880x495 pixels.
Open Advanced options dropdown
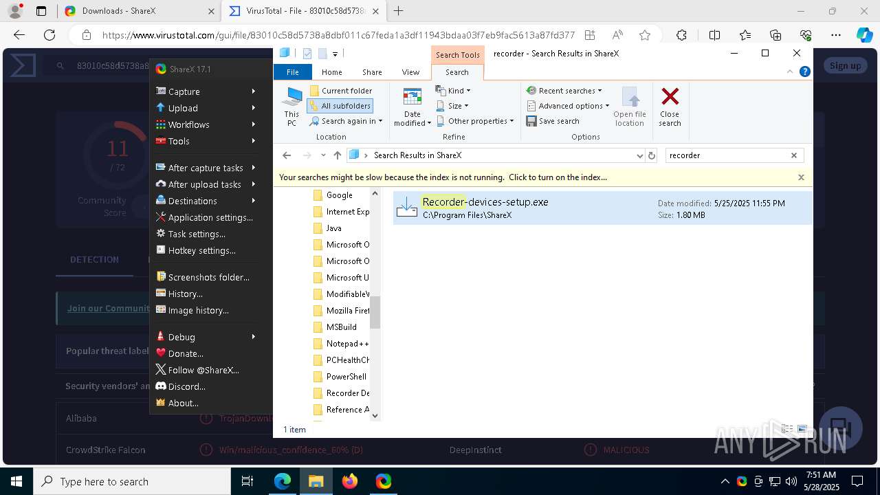[568, 106]
